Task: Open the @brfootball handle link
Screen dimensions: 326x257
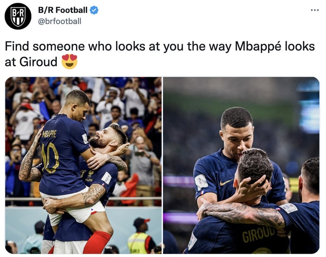Action: point(60,21)
